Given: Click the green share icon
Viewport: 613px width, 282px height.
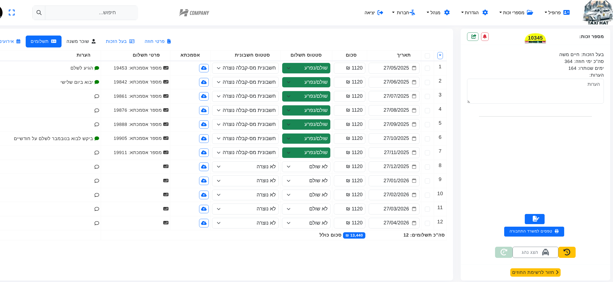Looking at the screenshot, I should 473,37.
